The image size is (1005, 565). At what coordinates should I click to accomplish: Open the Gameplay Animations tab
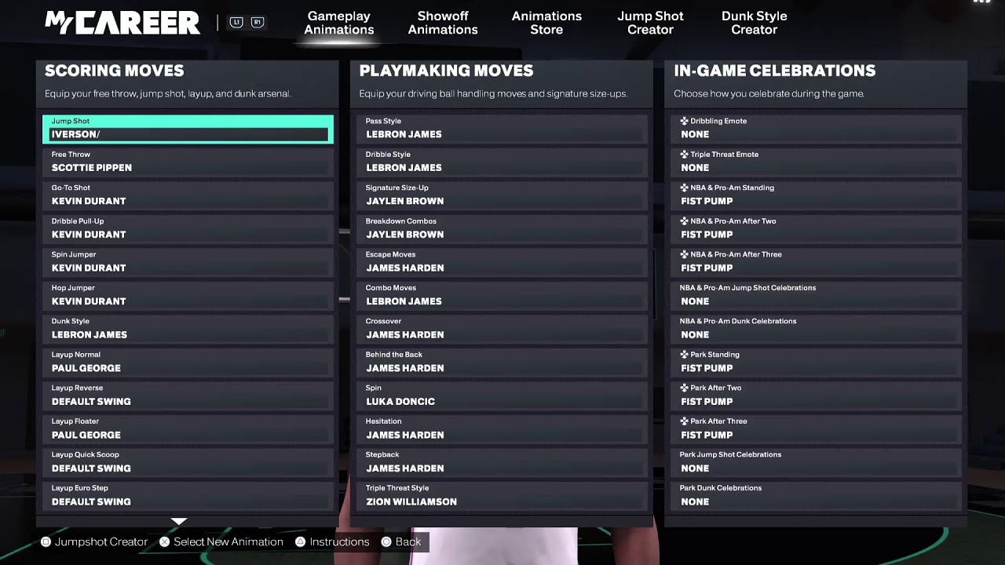(x=339, y=23)
